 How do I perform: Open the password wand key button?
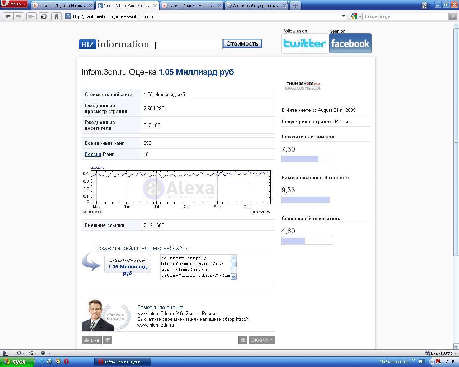pos(31,16)
